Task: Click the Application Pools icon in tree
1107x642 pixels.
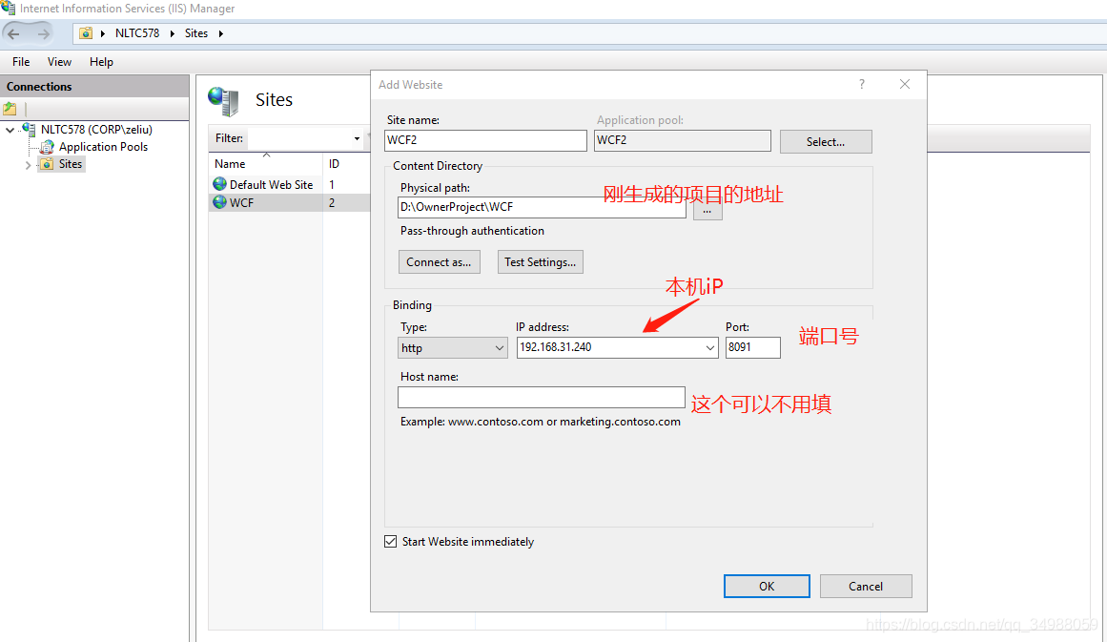Action: (48, 147)
